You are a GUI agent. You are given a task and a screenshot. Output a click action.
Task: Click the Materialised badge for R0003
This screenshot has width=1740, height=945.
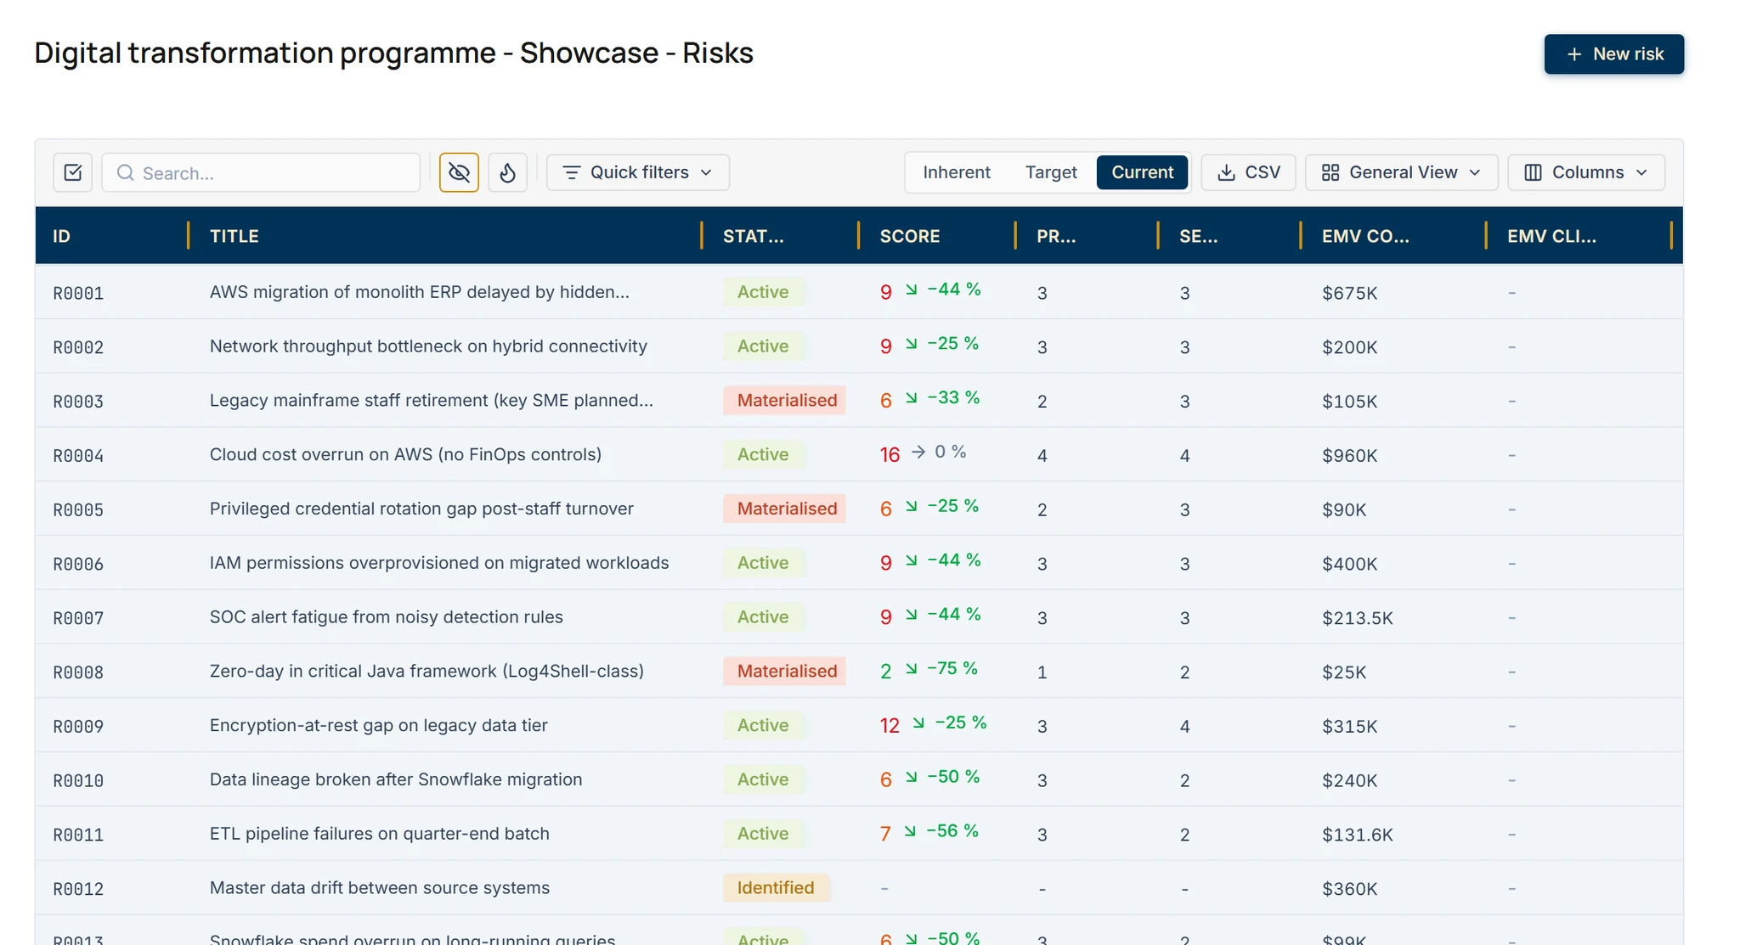[785, 401]
